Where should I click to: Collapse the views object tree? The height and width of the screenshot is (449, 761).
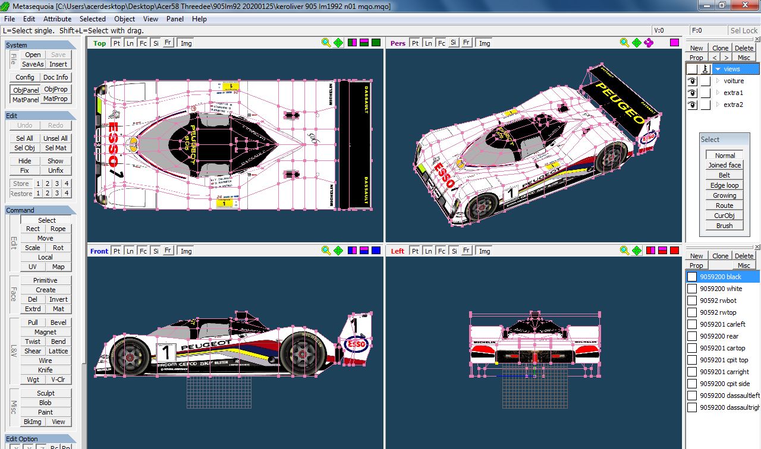pos(718,69)
